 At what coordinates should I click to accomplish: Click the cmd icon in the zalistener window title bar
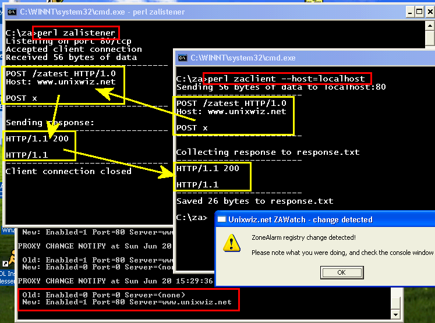[x=10, y=12]
